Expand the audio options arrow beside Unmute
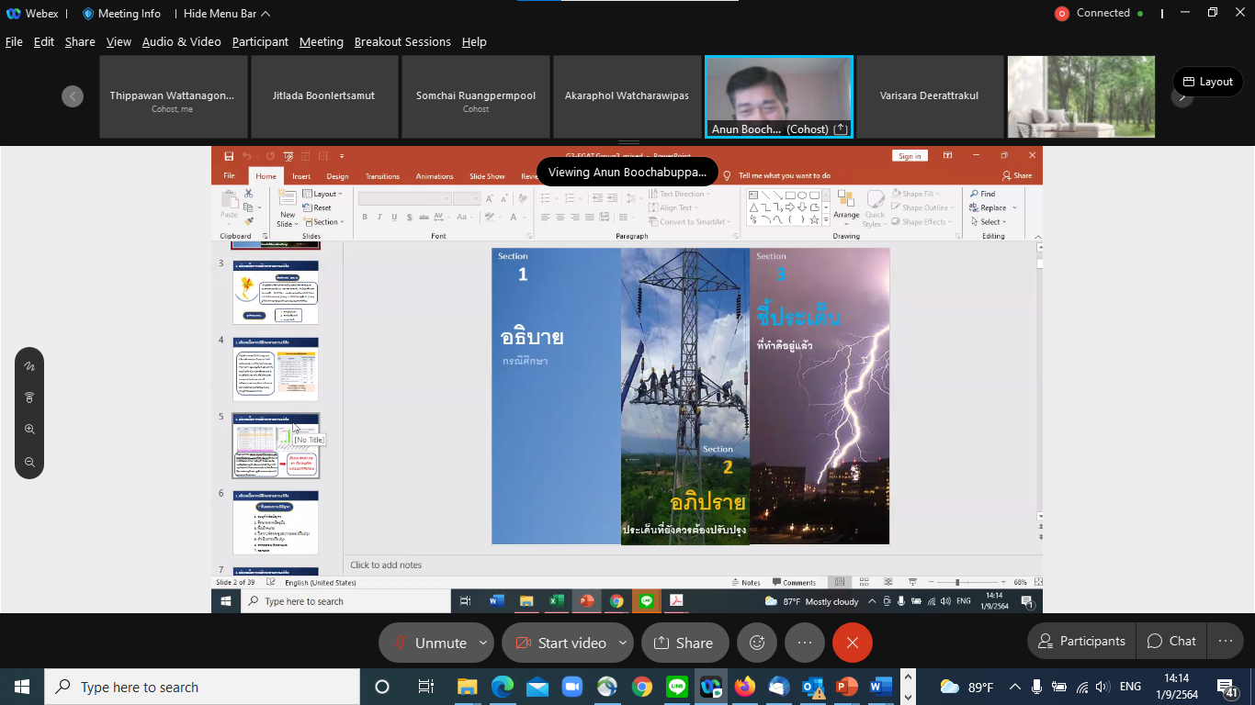The image size is (1255, 705). 483,643
